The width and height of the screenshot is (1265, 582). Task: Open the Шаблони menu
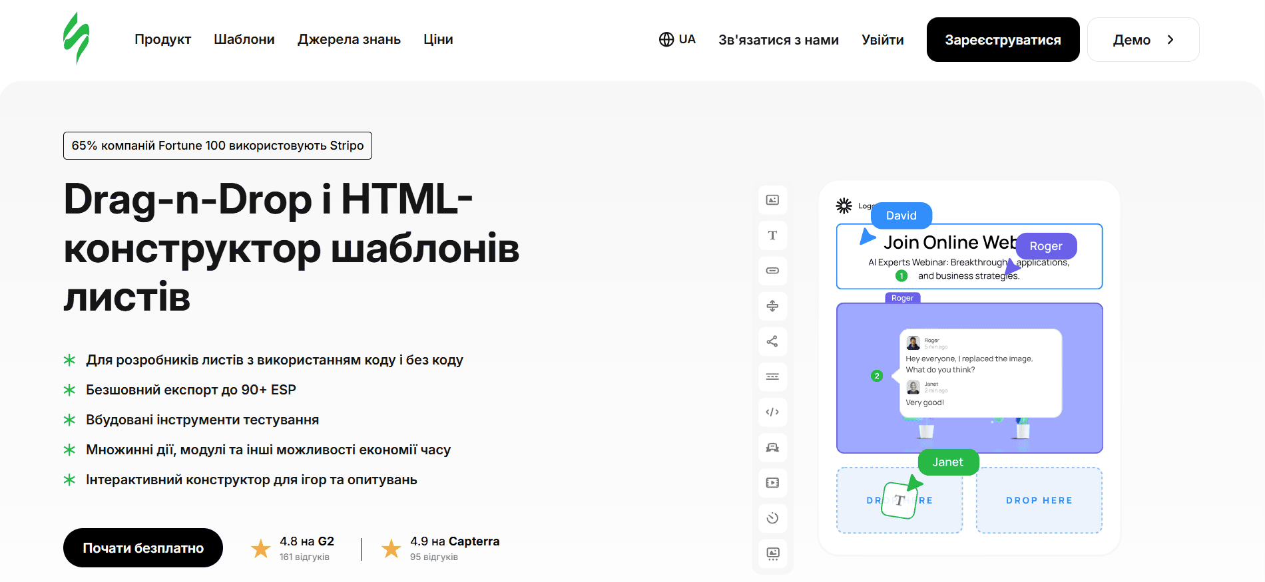pos(244,39)
